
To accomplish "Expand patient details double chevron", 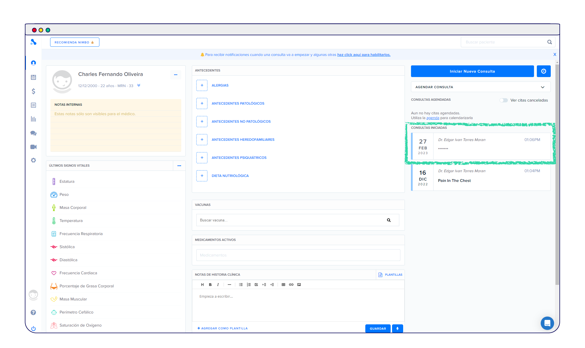I will 139,85.
